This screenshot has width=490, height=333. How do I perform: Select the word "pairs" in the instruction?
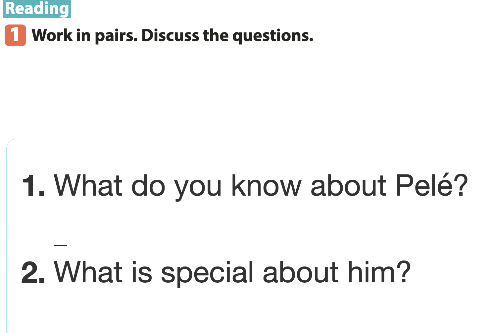point(115,36)
